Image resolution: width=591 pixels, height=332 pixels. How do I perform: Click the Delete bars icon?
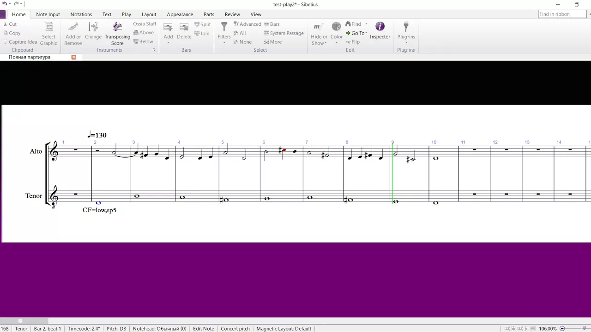coord(184,27)
